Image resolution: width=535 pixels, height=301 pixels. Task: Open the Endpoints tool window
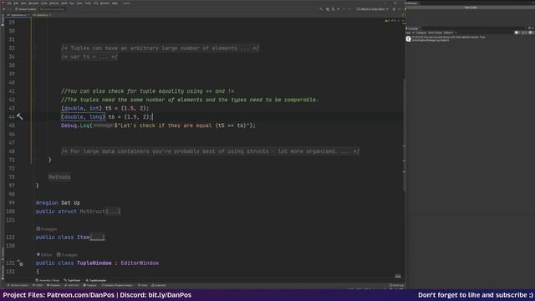pos(158,285)
